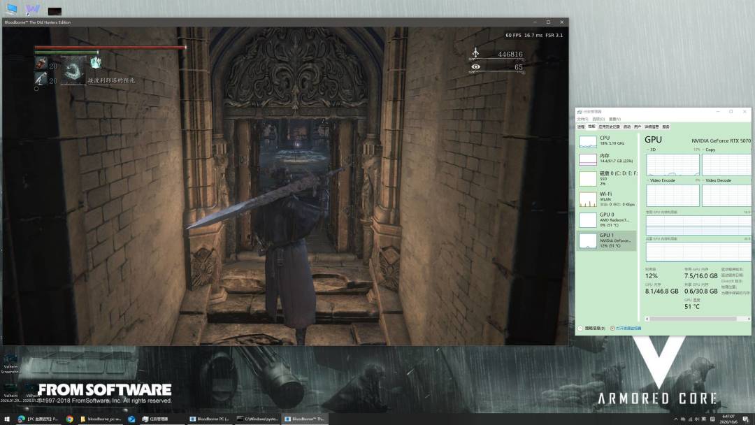
Task: Open the Windows Start menu
Action: [x=7, y=419]
